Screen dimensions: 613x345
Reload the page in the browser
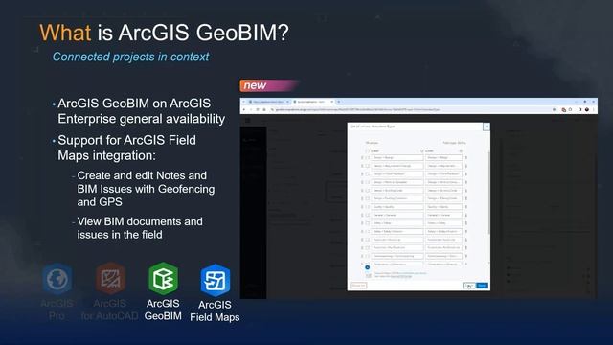pos(258,110)
